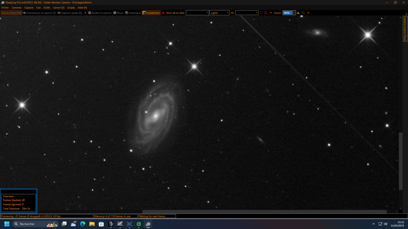Screen dimensions: 408x229
Task: Click the Overview stacking panel header
Action: point(8,196)
